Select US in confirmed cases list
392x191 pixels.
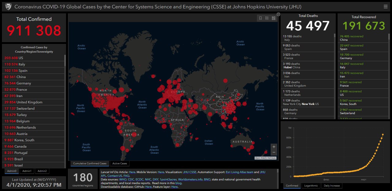(34, 58)
